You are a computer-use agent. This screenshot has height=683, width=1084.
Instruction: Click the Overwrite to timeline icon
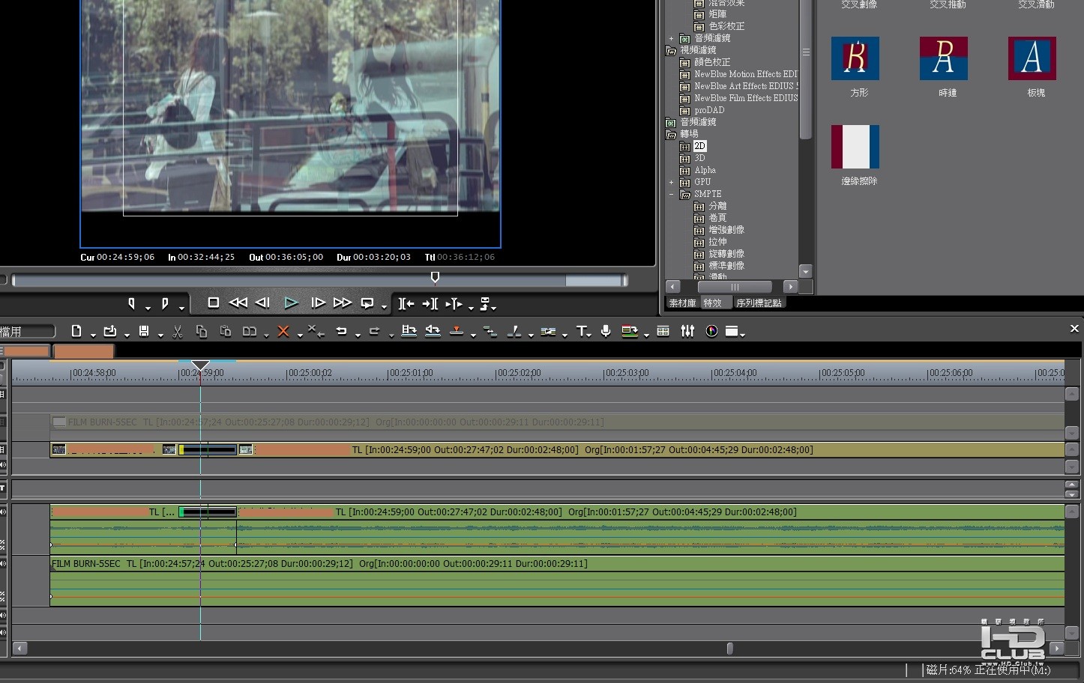coord(433,331)
